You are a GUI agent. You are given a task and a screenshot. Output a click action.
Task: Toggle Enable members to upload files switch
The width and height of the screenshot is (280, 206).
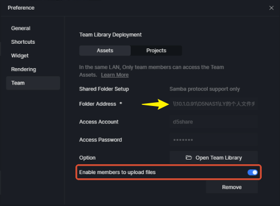pyautogui.click(x=252, y=172)
